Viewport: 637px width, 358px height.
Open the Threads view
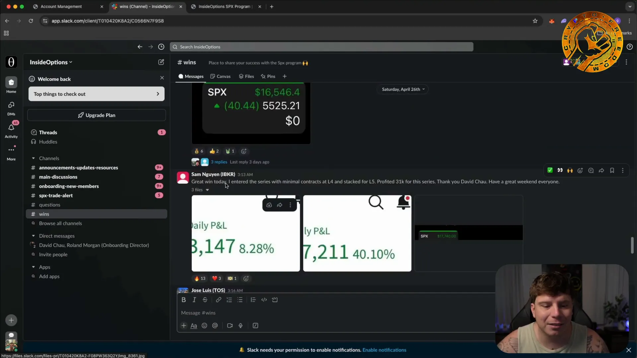tap(96, 132)
